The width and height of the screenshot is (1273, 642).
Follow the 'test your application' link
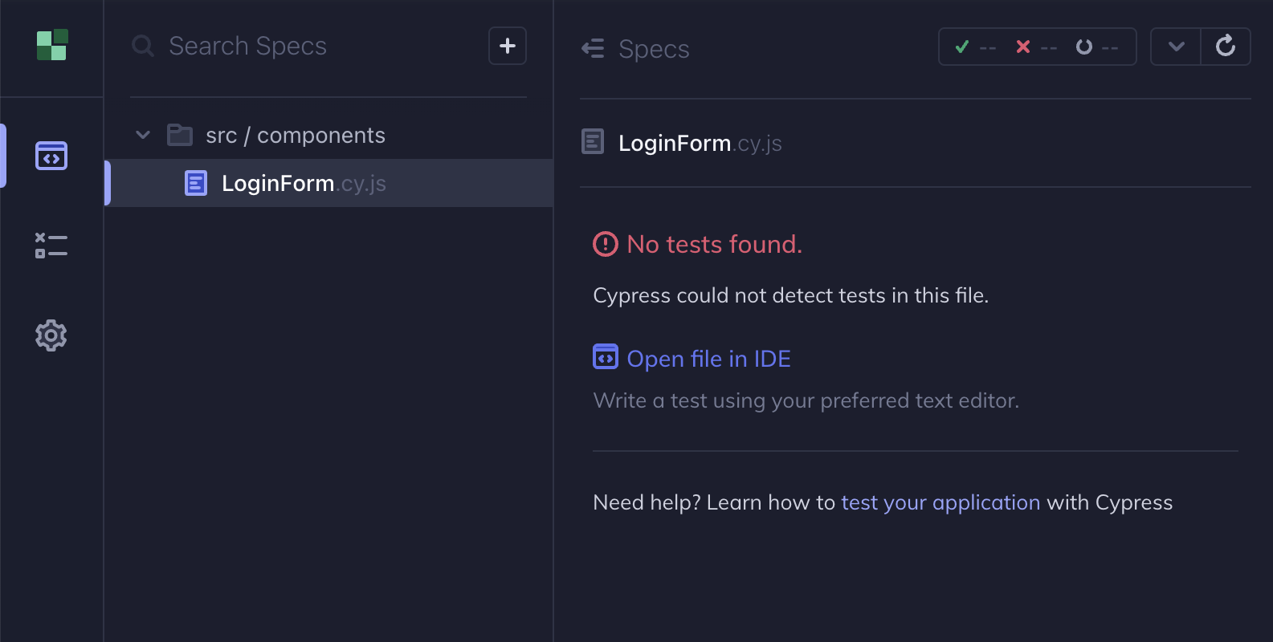point(940,502)
